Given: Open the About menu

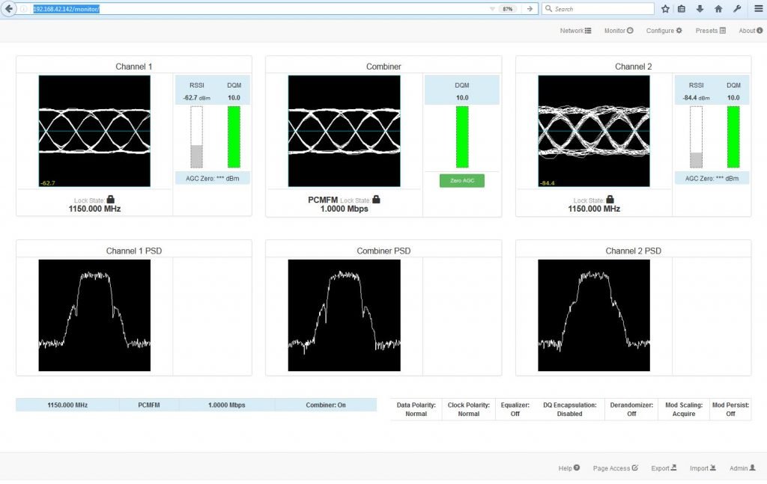Looking at the screenshot, I should pos(751,30).
